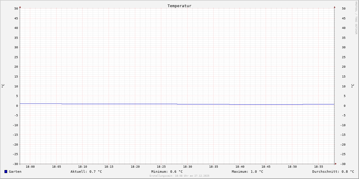Click the 18:25 time axis label

(161, 166)
